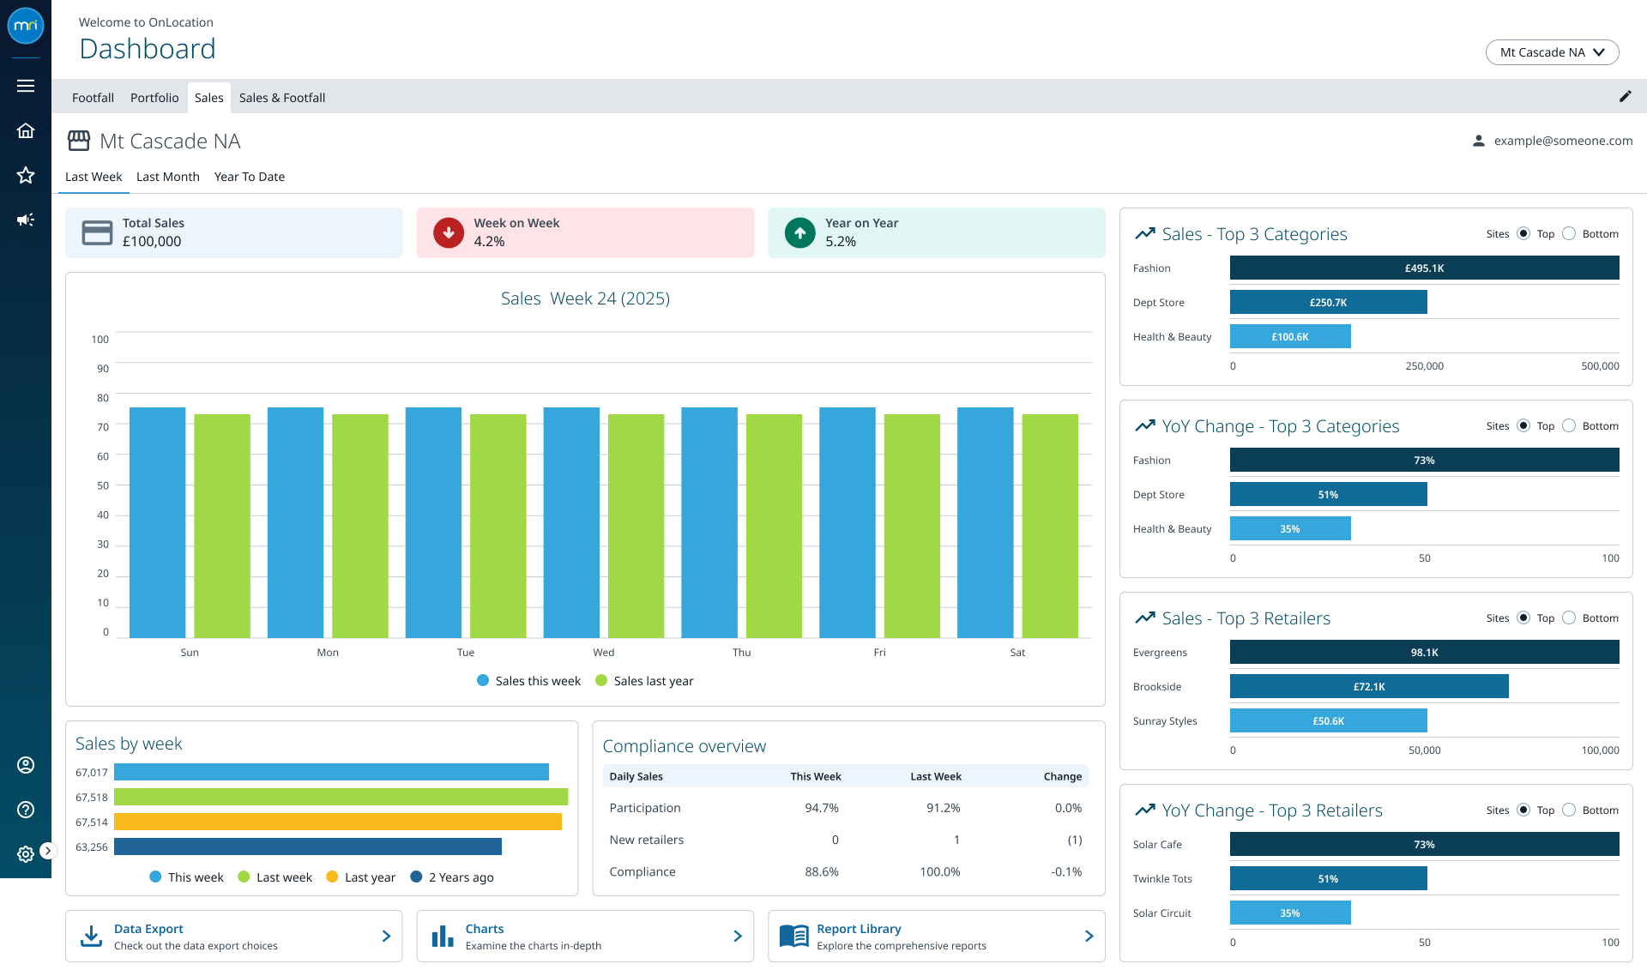Image resolution: width=1647 pixels, height=976 pixels.
Task: Click the Compliance row's 88.6% value
Action: tap(822, 871)
